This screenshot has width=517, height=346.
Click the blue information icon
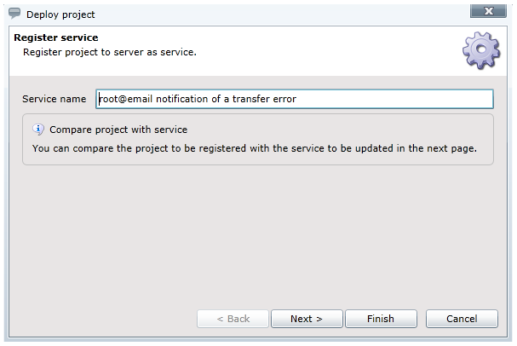click(38, 130)
